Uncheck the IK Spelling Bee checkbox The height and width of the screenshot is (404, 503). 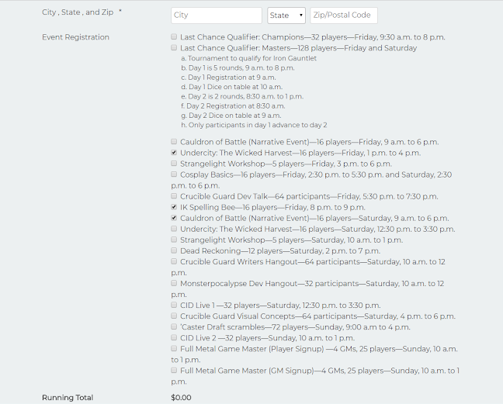pyautogui.click(x=174, y=208)
